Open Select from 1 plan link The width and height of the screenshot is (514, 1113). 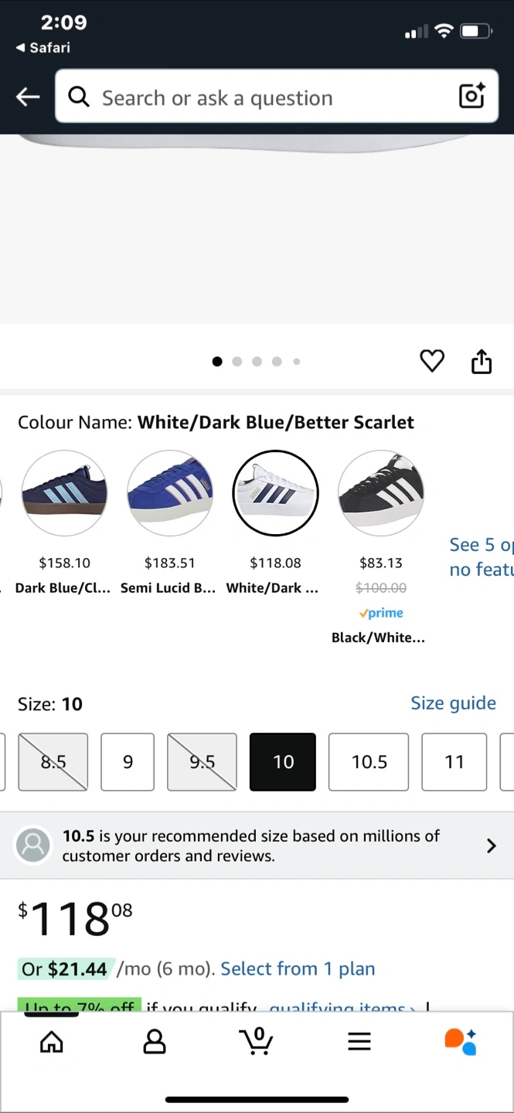point(298,968)
